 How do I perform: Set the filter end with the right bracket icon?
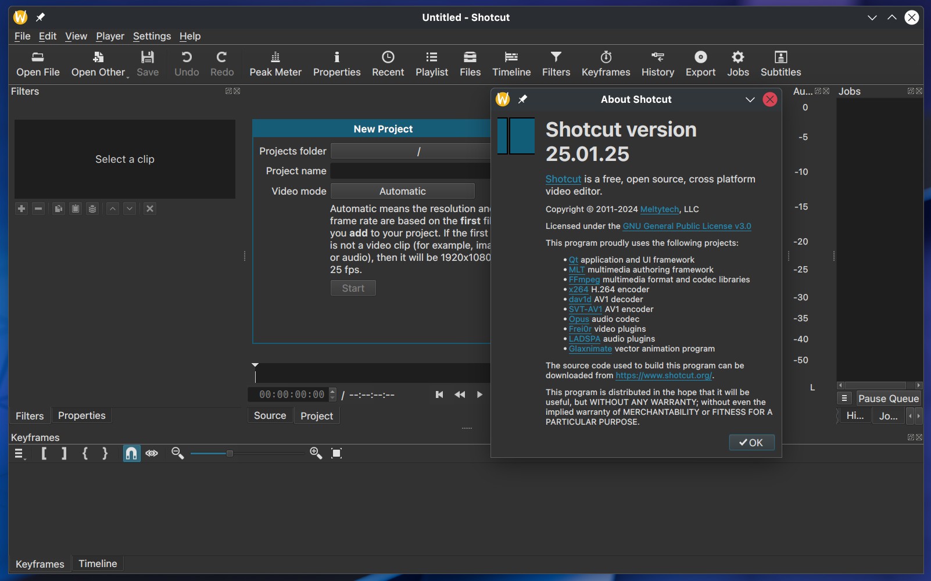click(x=64, y=454)
